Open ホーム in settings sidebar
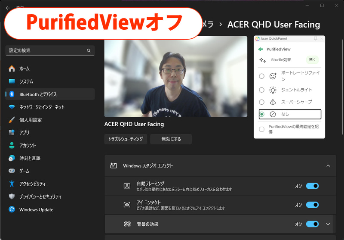This screenshot has width=344, height=240. pos(50,69)
